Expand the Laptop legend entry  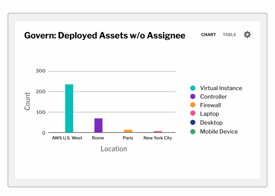click(x=209, y=113)
